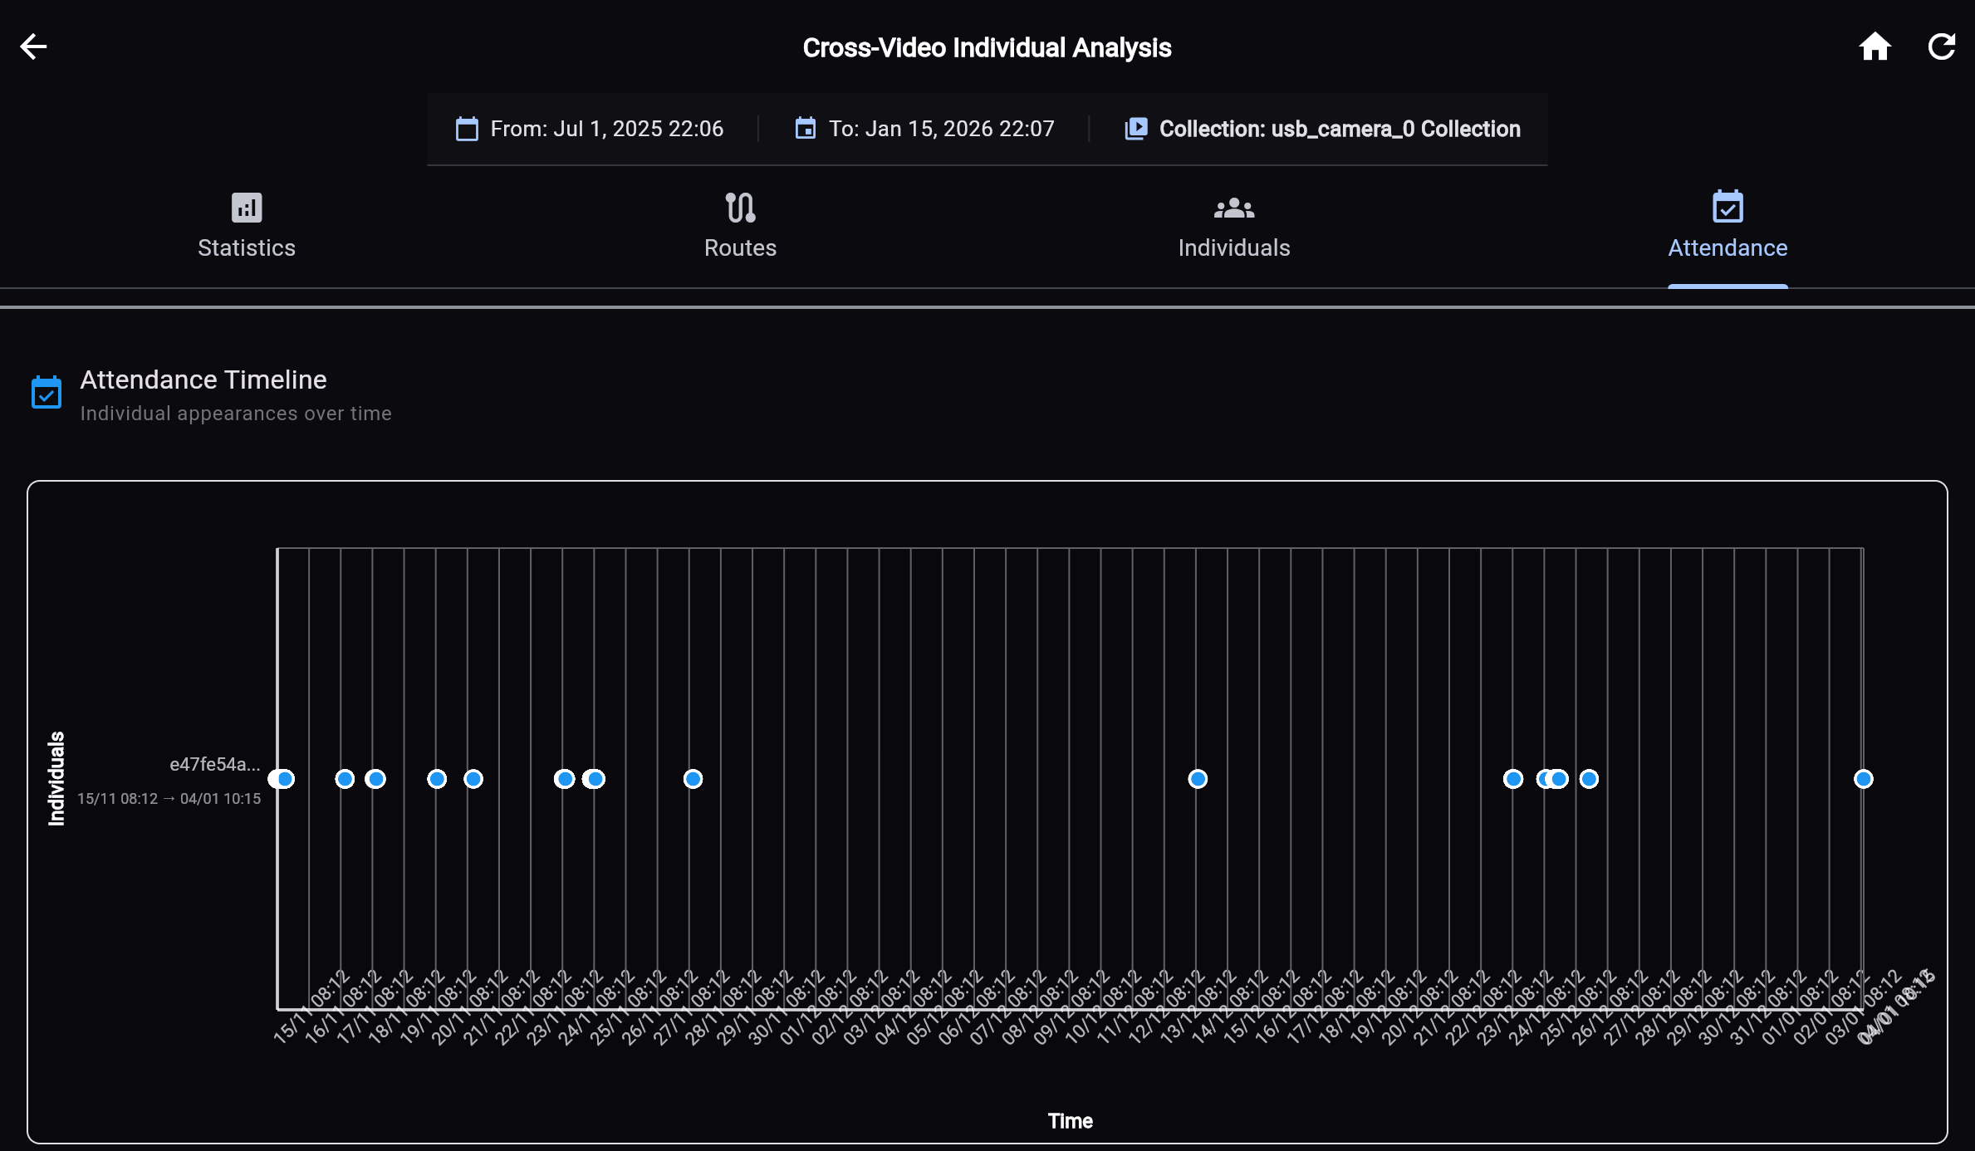Click the home icon
The width and height of the screenshot is (1975, 1151).
click(1877, 47)
